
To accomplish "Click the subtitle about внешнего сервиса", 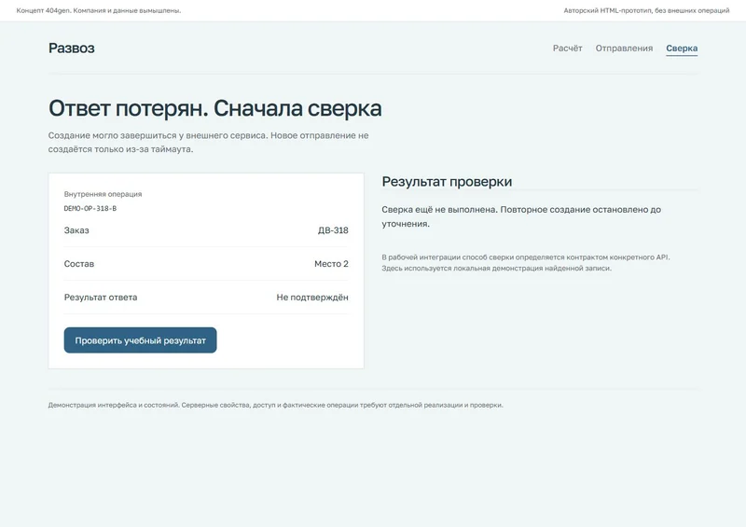I will click(x=208, y=143).
